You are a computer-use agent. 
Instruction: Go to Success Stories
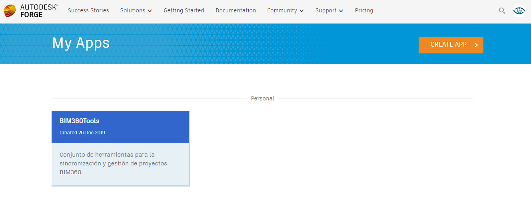[88, 10]
